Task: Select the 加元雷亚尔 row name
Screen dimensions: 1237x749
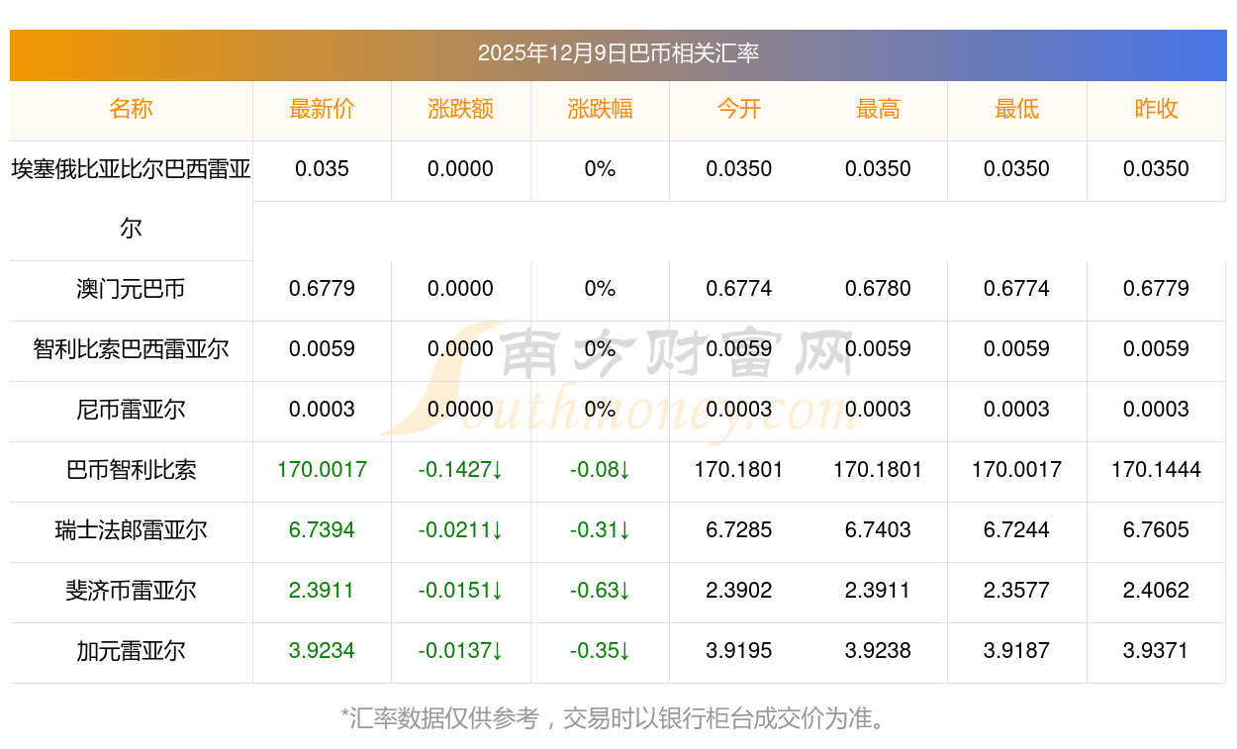Action: coord(131,651)
